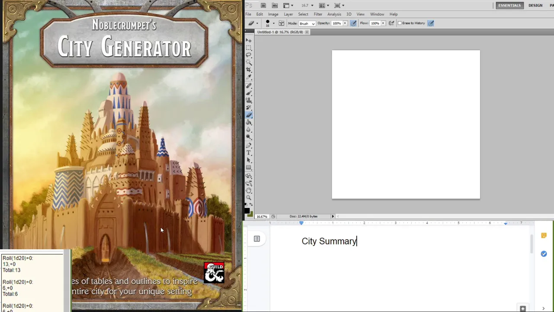
Task: Select the History Brush tool
Action: [249, 108]
